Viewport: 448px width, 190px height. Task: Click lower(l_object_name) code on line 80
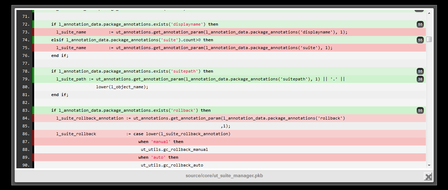122,87
